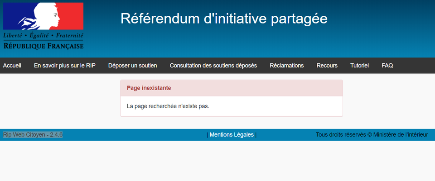435x181 pixels.
Task: Navigate to Réclamations
Action: tap(287, 66)
